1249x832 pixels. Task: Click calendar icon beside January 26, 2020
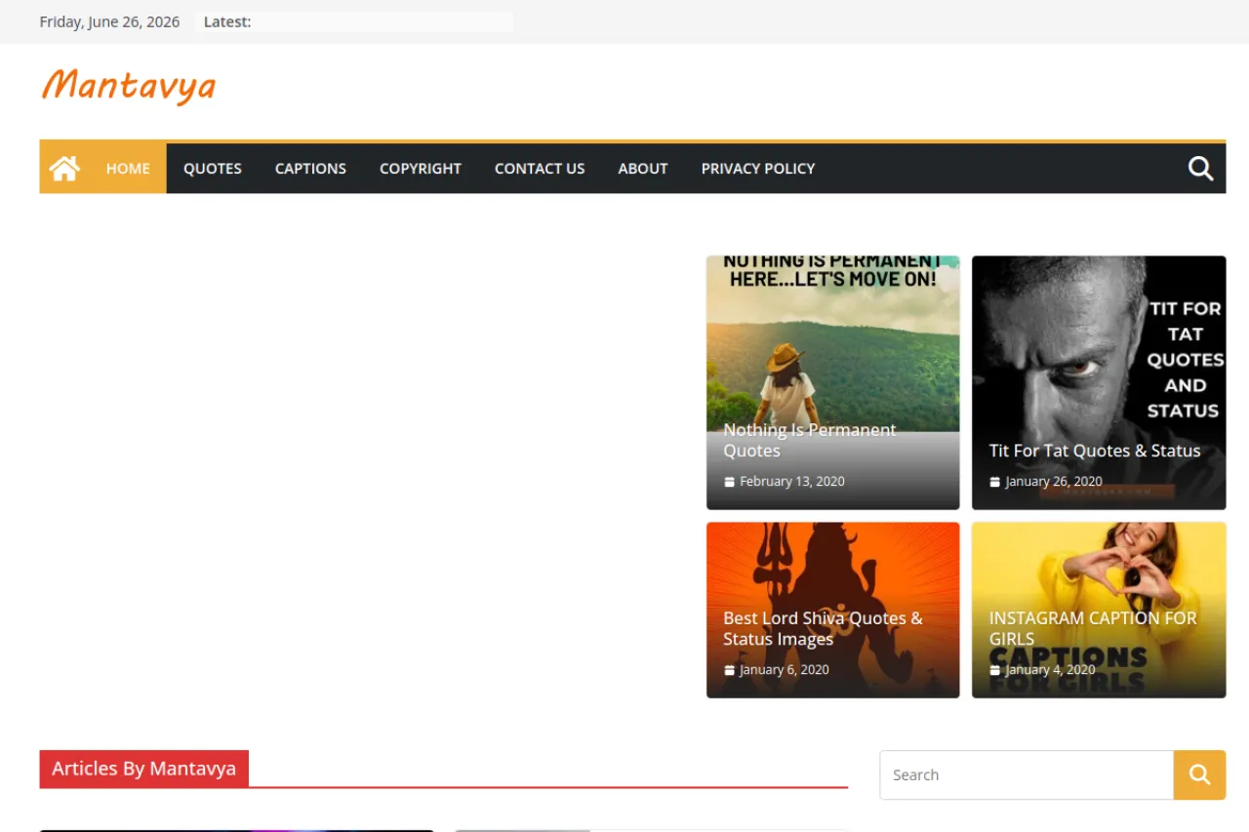tap(994, 482)
